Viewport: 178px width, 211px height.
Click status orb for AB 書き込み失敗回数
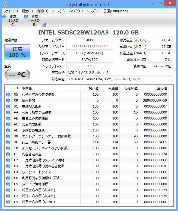8,118
